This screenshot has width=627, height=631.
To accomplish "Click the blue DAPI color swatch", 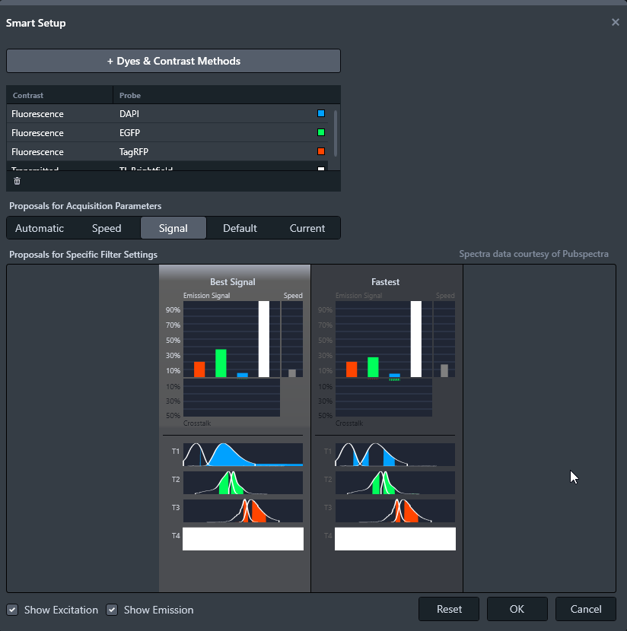I will pyautogui.click(x=321, y=114).
